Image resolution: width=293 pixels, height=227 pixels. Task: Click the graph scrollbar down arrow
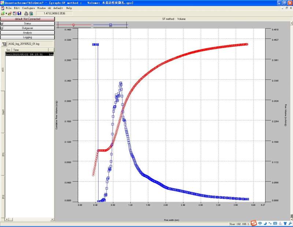[x=291, y=220]
